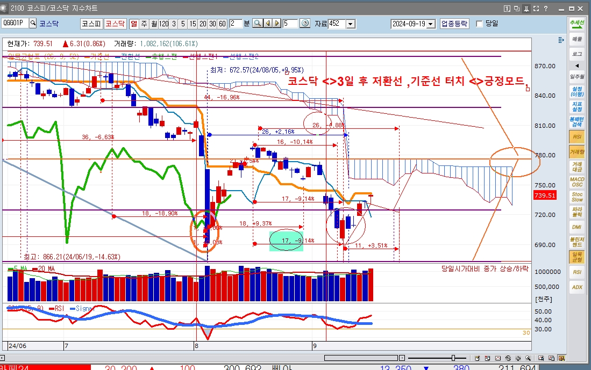Switch to monthly 월 chart period
The image size is (591, 370).
pos(154,23)
